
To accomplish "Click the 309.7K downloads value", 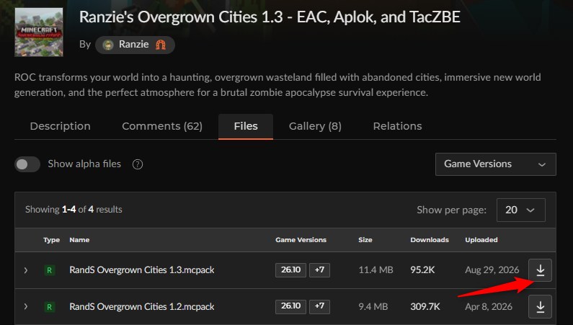I will 425,307.
